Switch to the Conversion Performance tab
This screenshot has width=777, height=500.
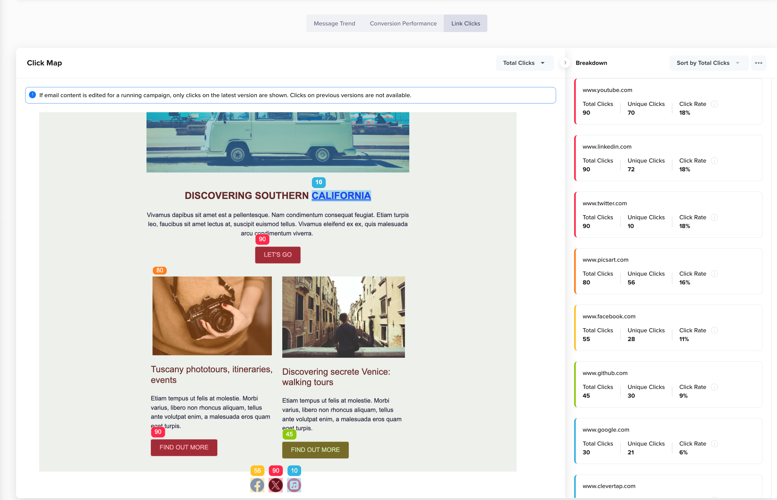click(403, 23)
